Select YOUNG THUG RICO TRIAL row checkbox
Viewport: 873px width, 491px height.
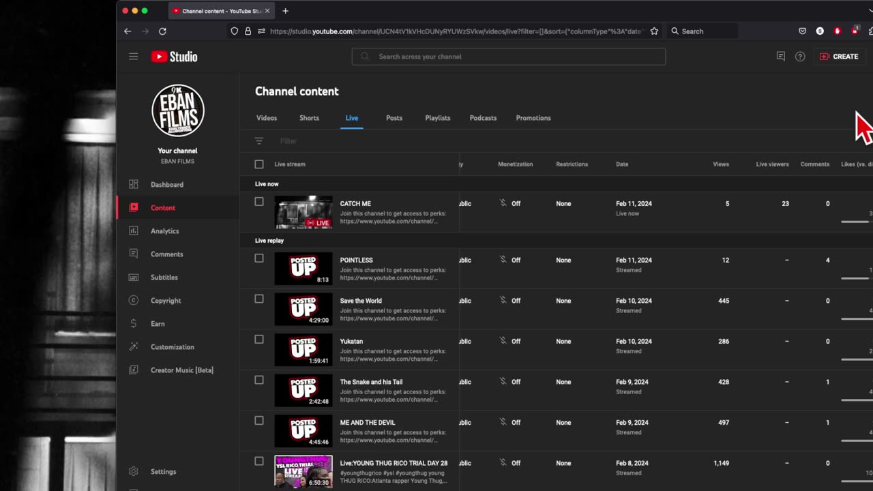coord(259,461)
